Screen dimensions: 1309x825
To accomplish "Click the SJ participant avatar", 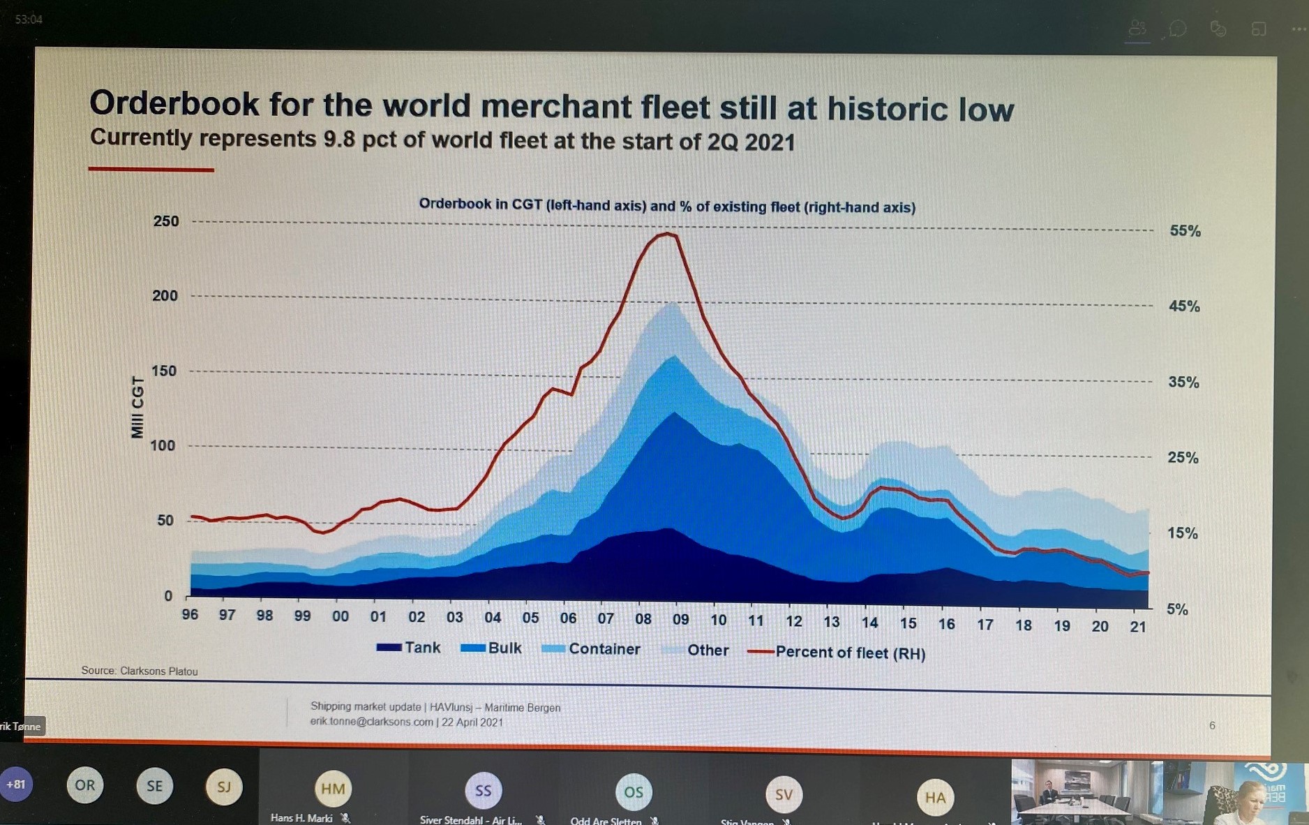I will point(223,787).
